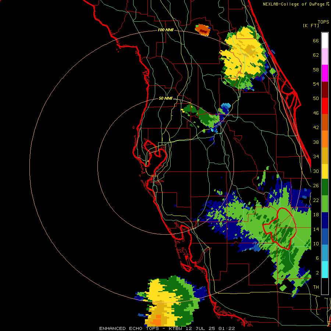Image resolution: width=331 pixels, height=331 pixels.
Task: Select the dark green swatch near 30
Action: 325,187
